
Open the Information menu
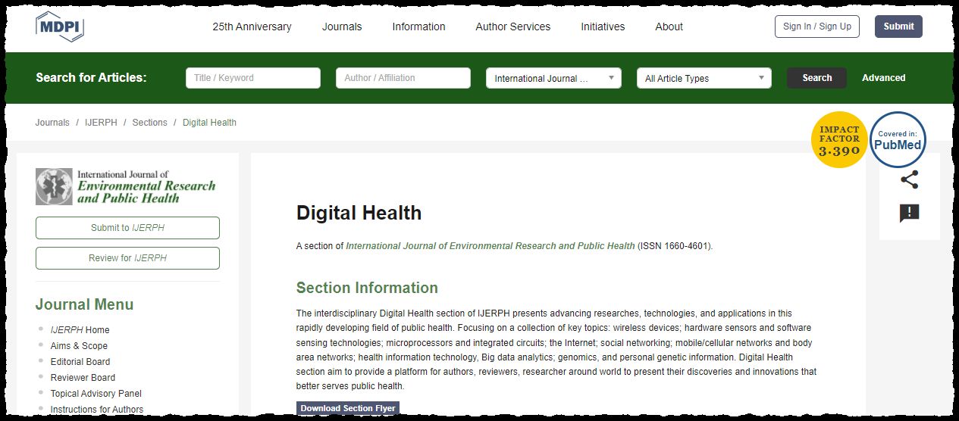point(418,27)
